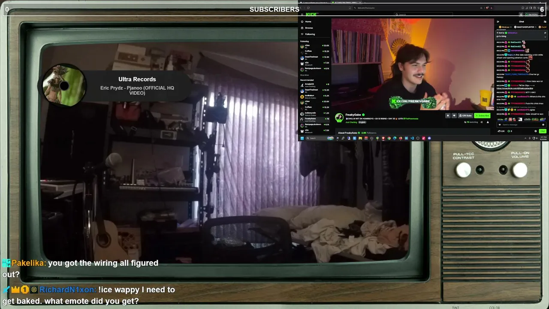Show hidden system tray icons

[525, 138]
